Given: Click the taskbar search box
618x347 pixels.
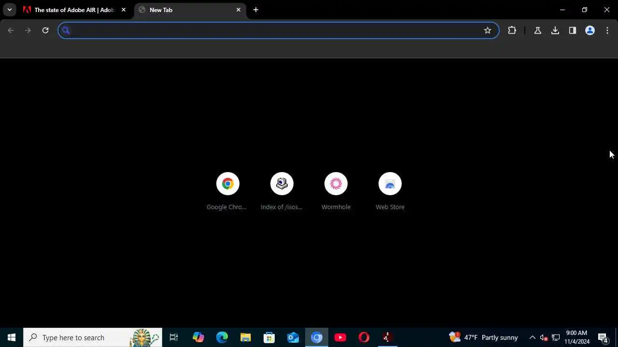Looking at the screenshot, I should [x=93, y=337].
